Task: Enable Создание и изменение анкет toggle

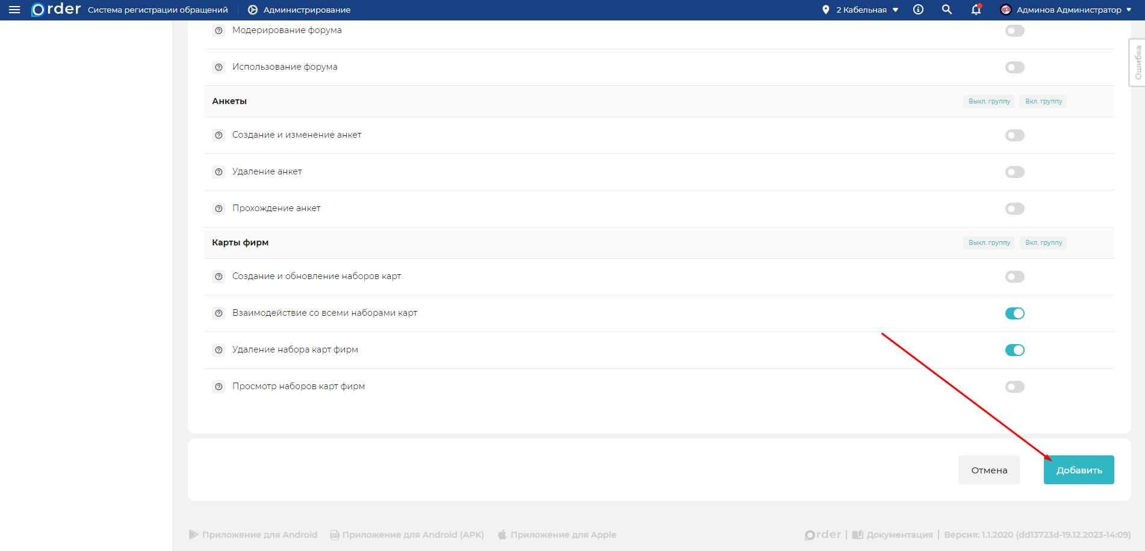Action: pyautogui.click(x=1014, y=135)
